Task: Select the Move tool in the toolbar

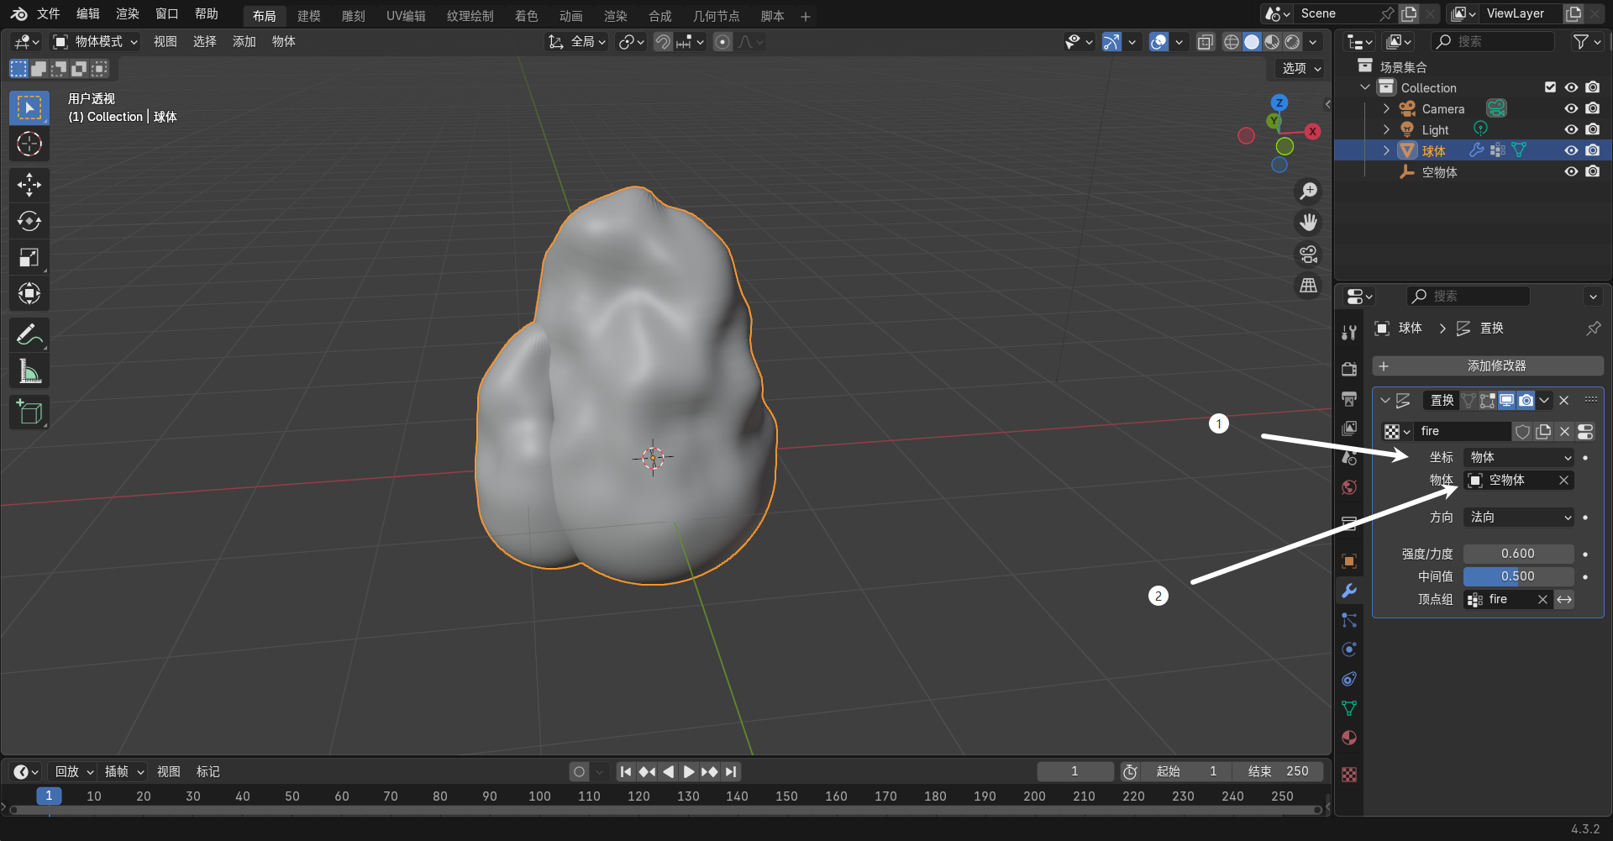Action: pyautogui.click(x=29, y=185)
